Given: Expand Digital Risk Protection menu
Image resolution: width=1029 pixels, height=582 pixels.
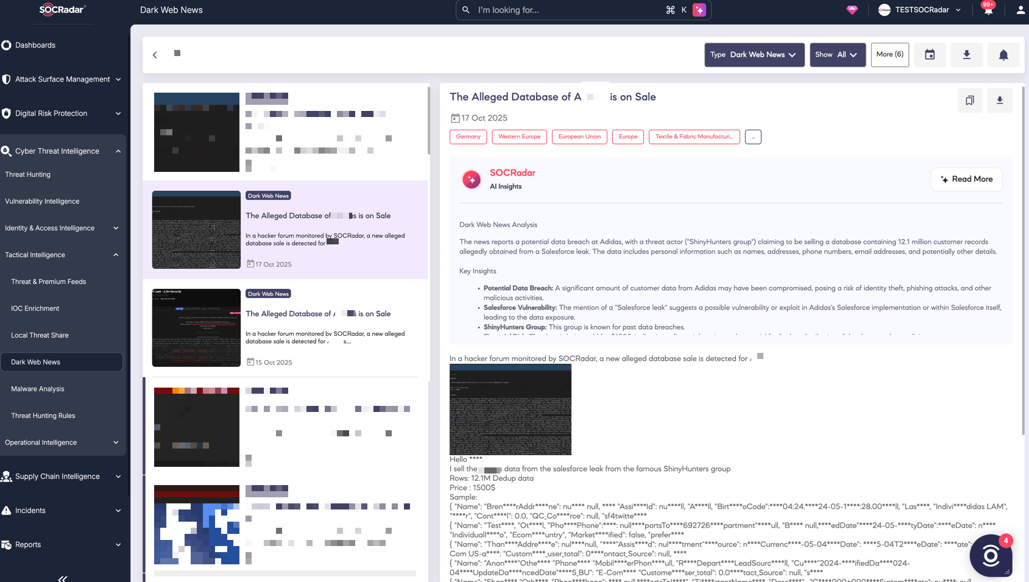Looking at the screenshot, I should click(x=118, y=113).
